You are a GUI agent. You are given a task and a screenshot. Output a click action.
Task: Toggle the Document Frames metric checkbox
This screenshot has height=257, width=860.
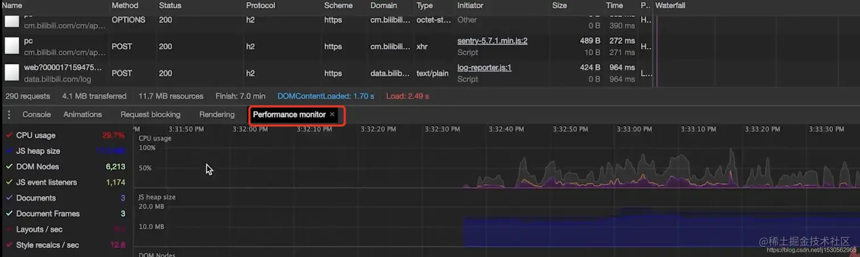[x=9, y=214]
